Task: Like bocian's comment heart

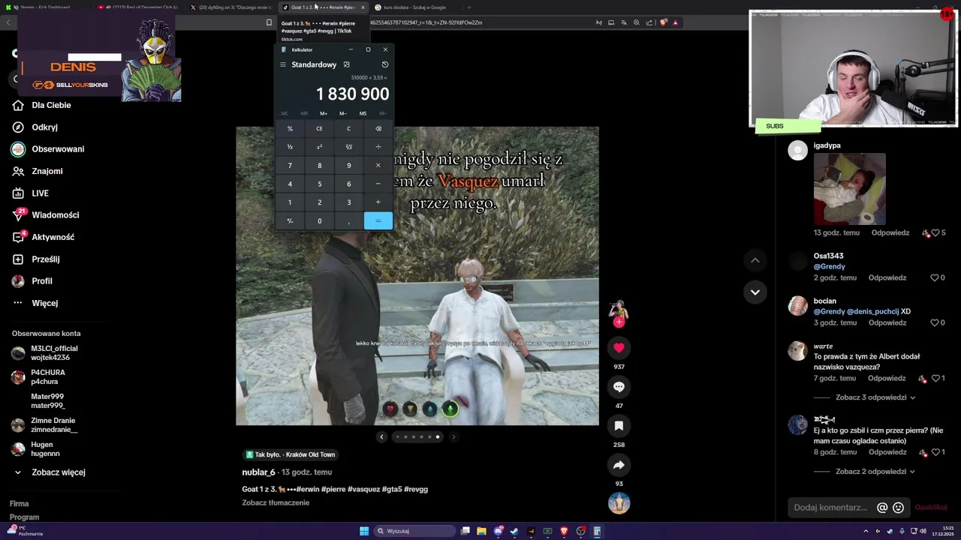Action: (x=935, y=322)
